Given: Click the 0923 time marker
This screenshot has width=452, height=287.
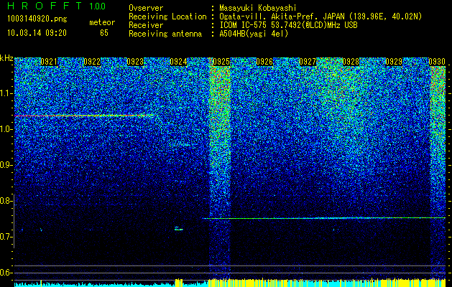Looking at the screenshot, I should point(135,62).
